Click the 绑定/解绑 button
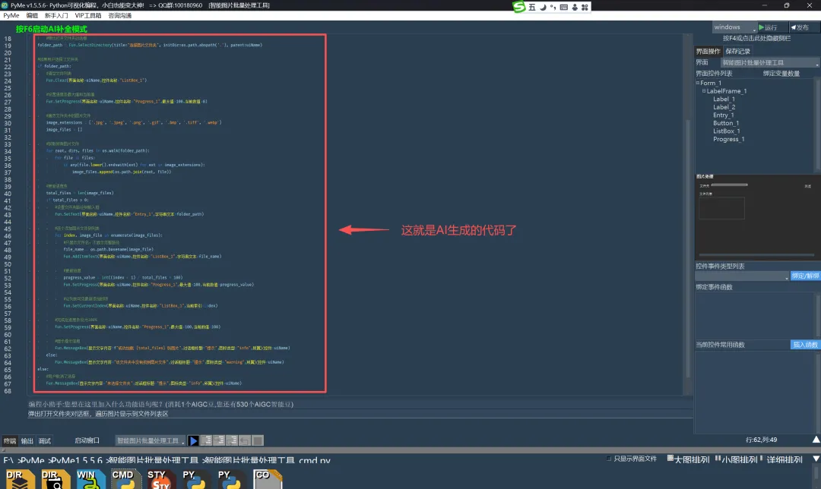Viewport: 821px width, 489px height. point(805,276)
